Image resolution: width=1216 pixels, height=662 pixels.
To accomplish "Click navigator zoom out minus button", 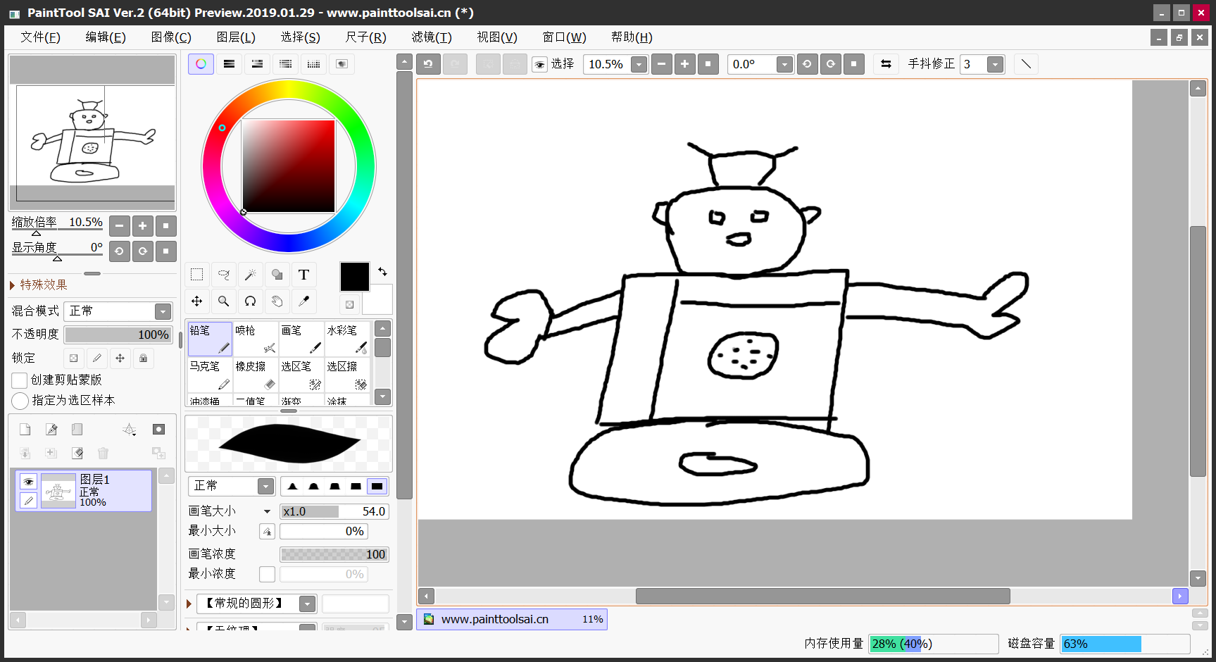I will point(120,226).
